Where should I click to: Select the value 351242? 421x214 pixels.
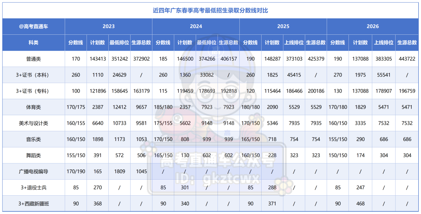point(120,59)
